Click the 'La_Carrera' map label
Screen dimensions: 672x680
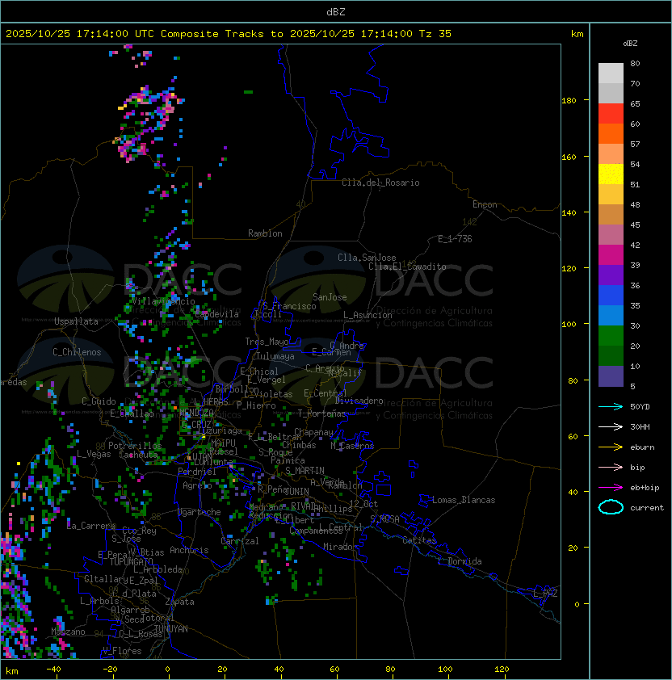point(91,526)
